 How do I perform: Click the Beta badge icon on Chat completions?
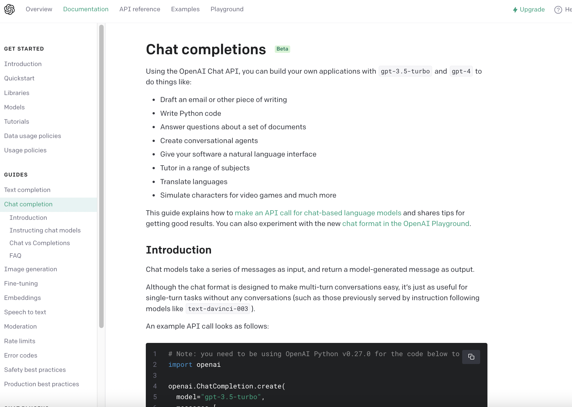[282, 49]
